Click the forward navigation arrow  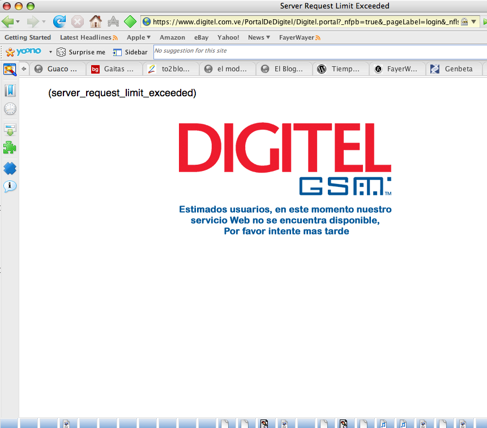coord(33,22)
